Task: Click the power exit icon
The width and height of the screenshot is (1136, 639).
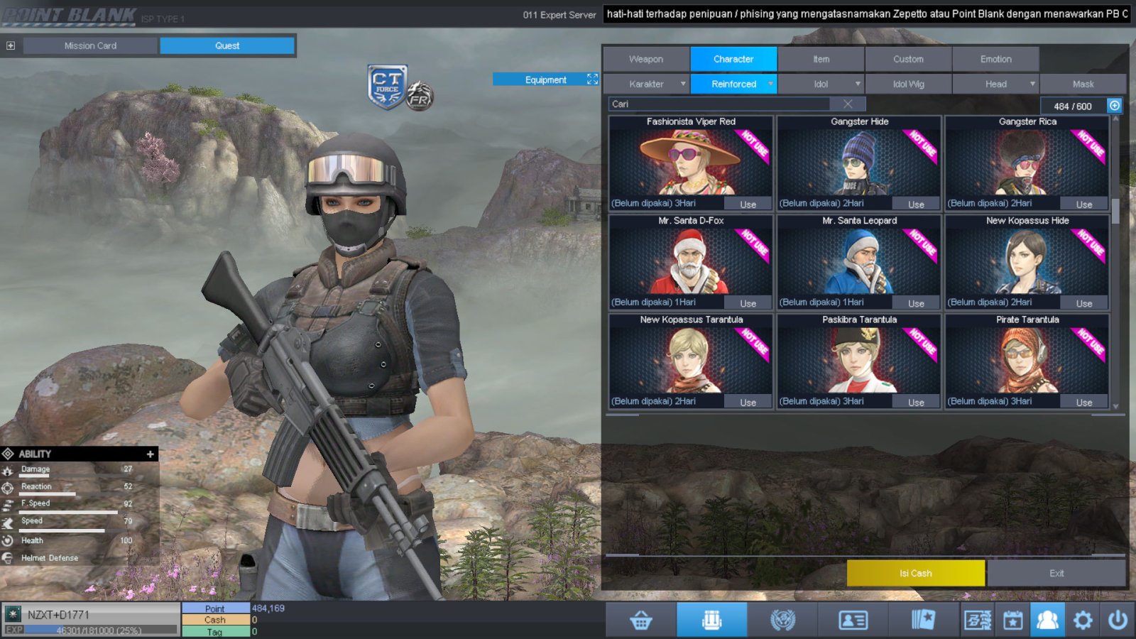Action: coord(1118,621)
